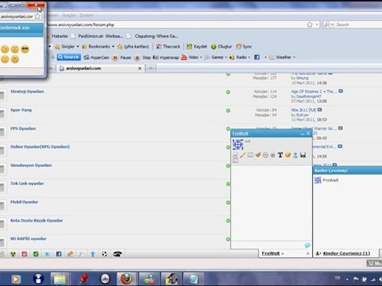Image resolution: width=382 pixels, height=286 pixels.
Task: Select the arsivoyunlari.com browser tab
Action: pyautogui.click(x=101, y=68)
